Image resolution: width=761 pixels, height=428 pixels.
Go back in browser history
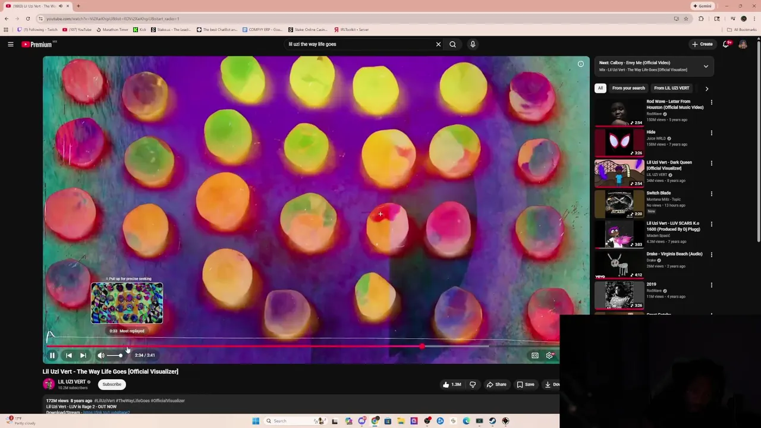click(7, 18)
